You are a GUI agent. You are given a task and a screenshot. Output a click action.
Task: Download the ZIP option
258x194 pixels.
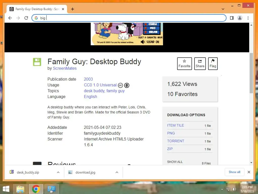point(170,149)
